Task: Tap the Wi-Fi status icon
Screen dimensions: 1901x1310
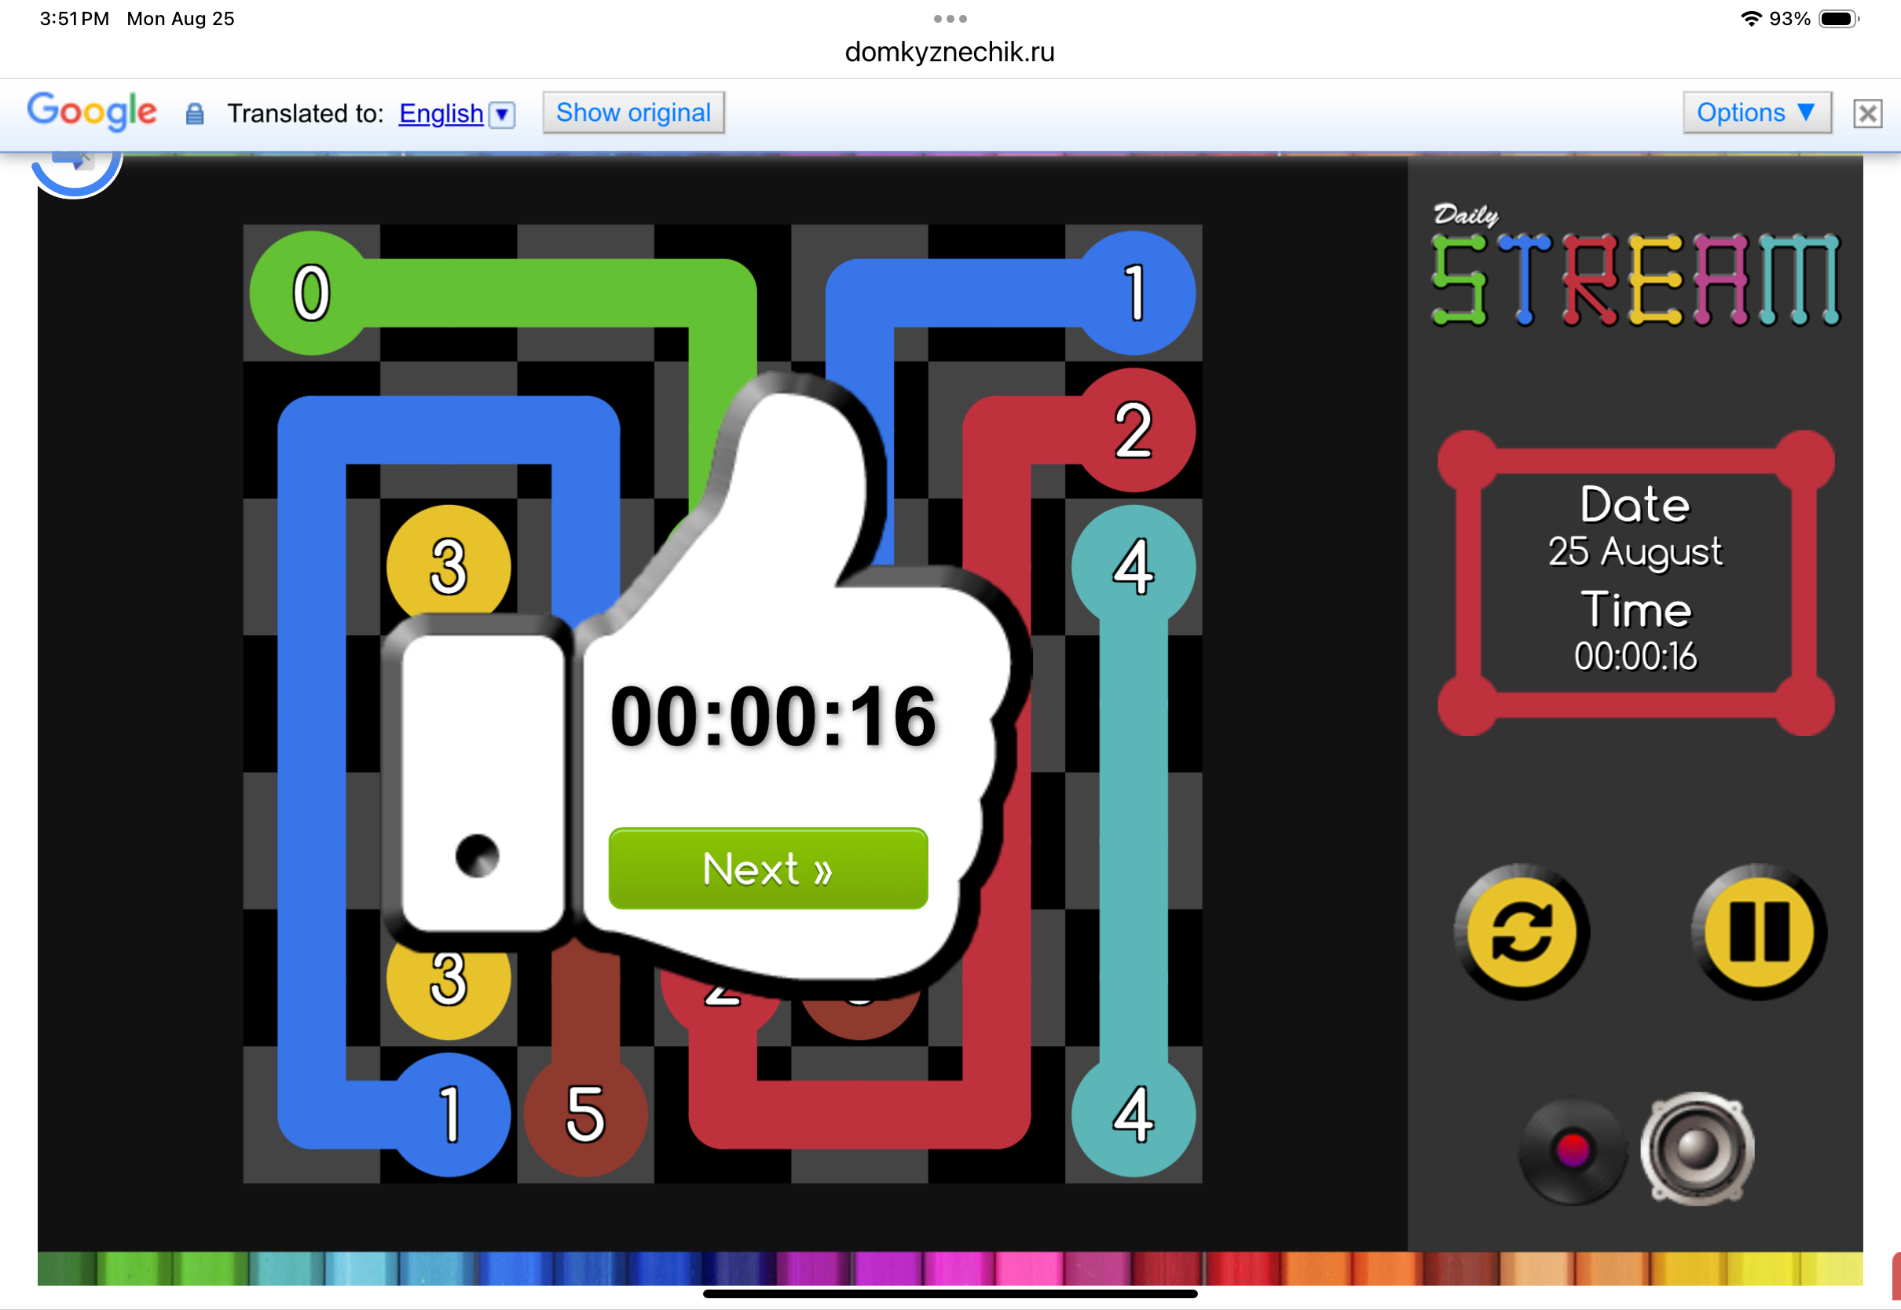Action: point(1750,18)
